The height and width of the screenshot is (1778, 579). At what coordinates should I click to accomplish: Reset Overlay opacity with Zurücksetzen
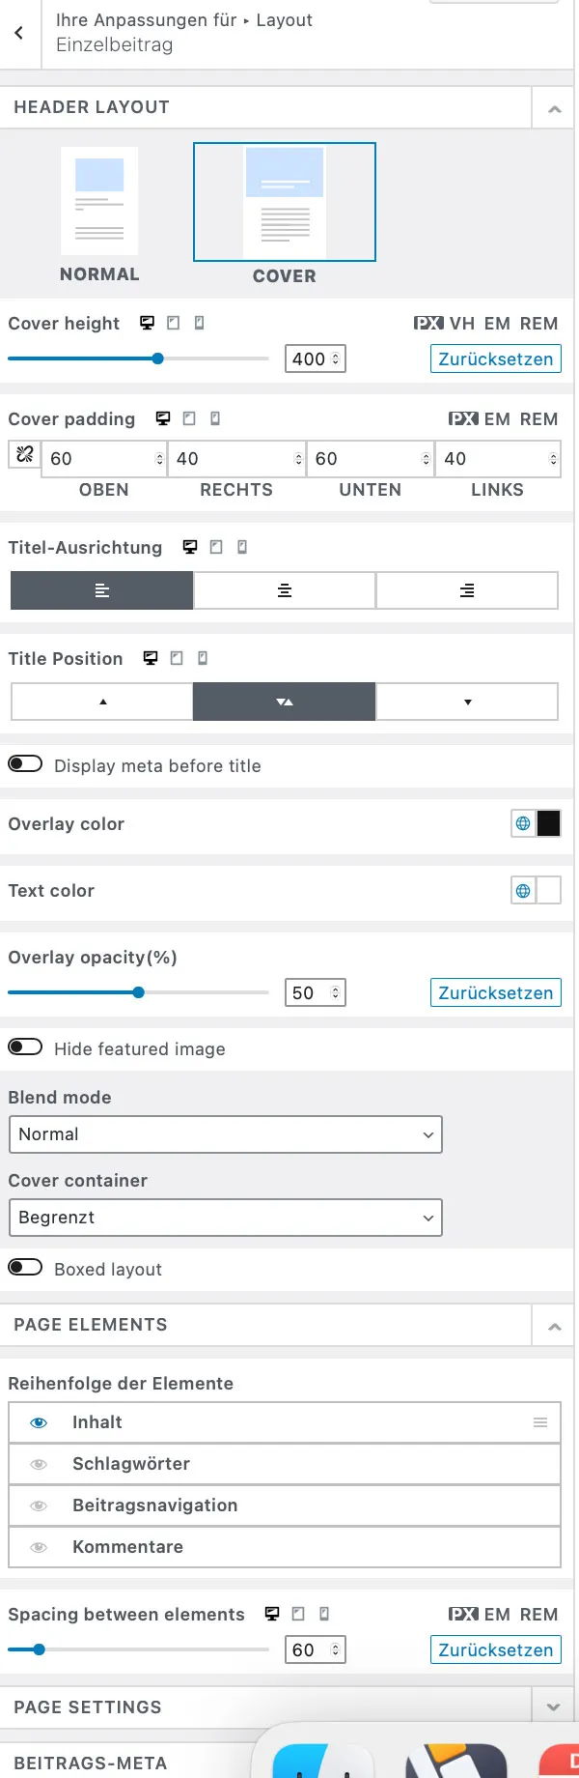coord(496,993)
